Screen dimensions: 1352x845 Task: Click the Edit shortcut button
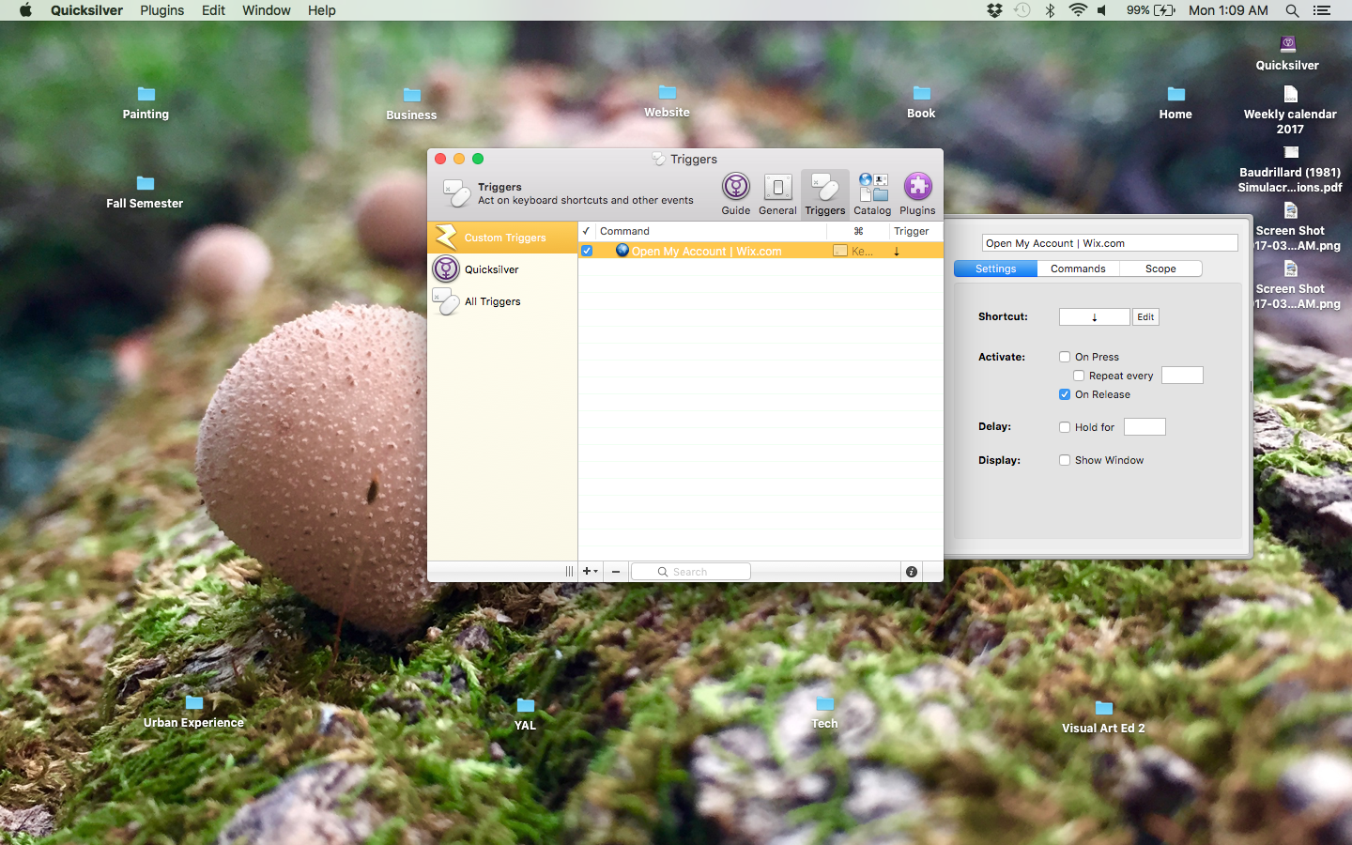[x=1145, y=317]
